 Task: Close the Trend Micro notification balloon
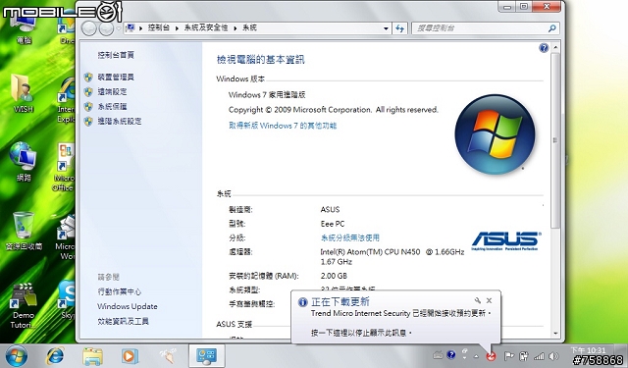(x=489, y=300)
